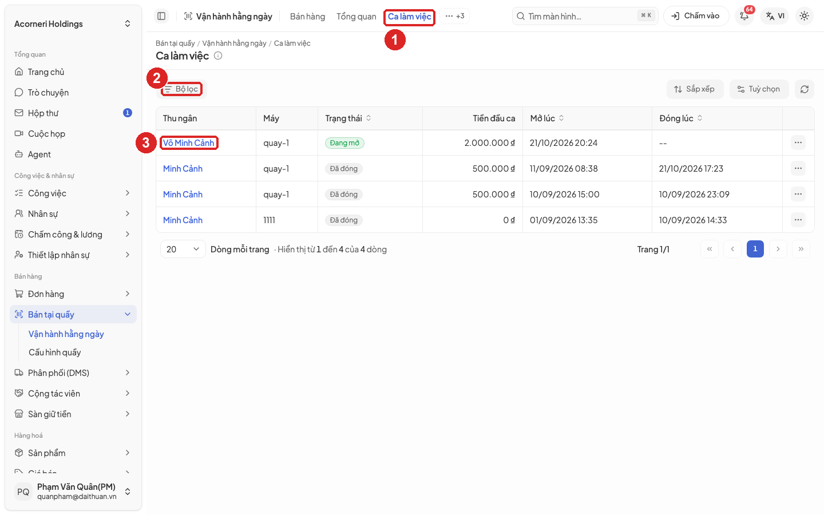This screenshot has height=515, width=824.
Task: Open Phạm Văn Quân user menu
Action: point(73,492)
